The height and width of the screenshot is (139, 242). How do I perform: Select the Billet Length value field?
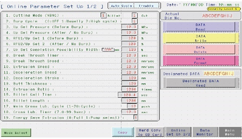[x=130, y=101]
